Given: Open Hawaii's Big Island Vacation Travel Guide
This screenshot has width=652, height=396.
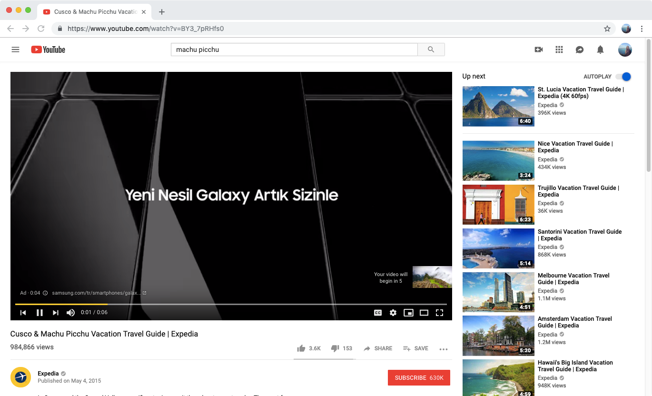Looking at the screenshot, I should coord(575,366).
